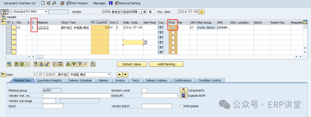Open the C1 Standard PO order type dropdown

tap(46, 12)
